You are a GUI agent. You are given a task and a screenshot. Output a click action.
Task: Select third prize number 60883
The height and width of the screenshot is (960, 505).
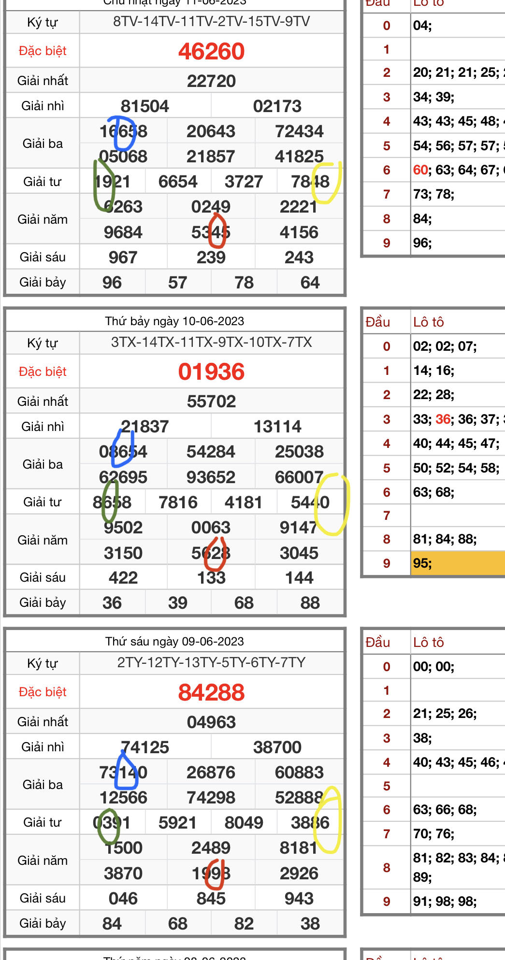[299, 772]
